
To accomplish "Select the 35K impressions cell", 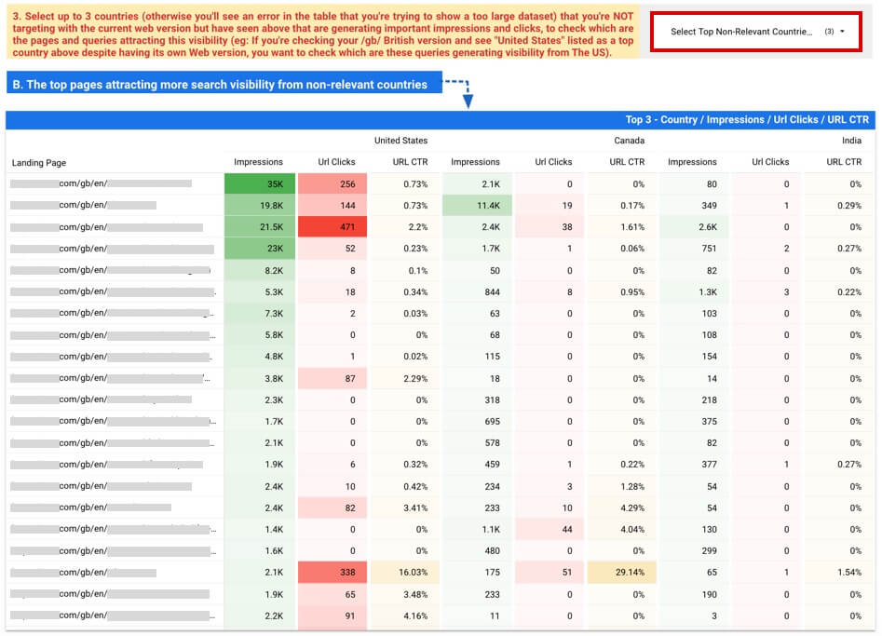I will click(260, 183).
